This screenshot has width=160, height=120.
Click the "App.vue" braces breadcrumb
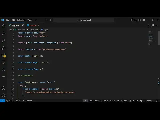click(33, 30)
